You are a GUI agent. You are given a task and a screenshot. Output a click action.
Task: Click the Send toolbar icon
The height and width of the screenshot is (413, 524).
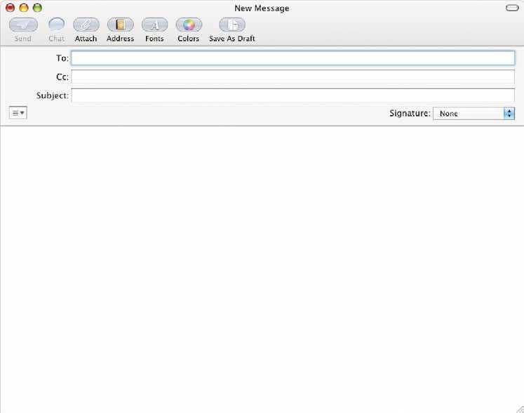[x=23, y=25]
